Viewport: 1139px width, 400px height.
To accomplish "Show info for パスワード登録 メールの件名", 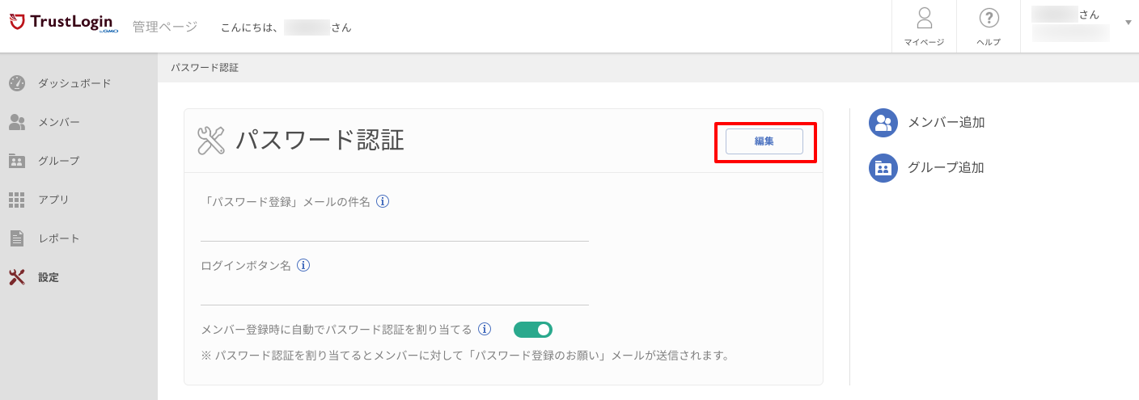I will pyautogui.click(x=383, y=201).
